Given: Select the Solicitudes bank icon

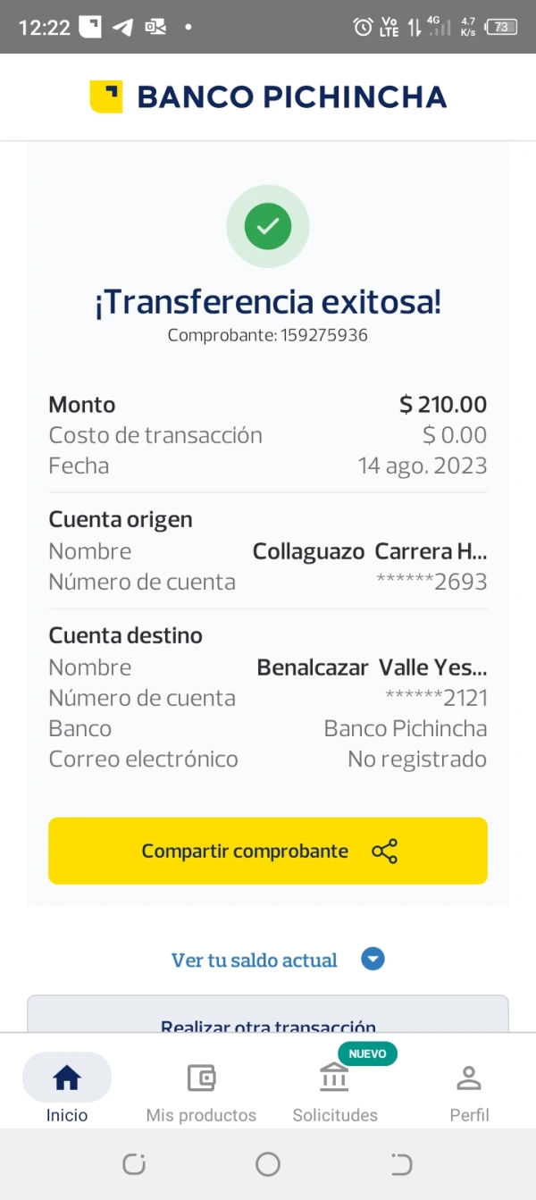Looking at the screenshot, I should (x=334, y=1078).
